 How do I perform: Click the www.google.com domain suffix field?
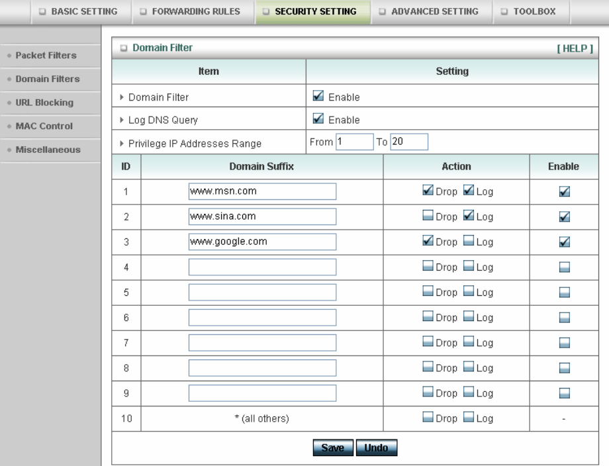coord(262,242)
